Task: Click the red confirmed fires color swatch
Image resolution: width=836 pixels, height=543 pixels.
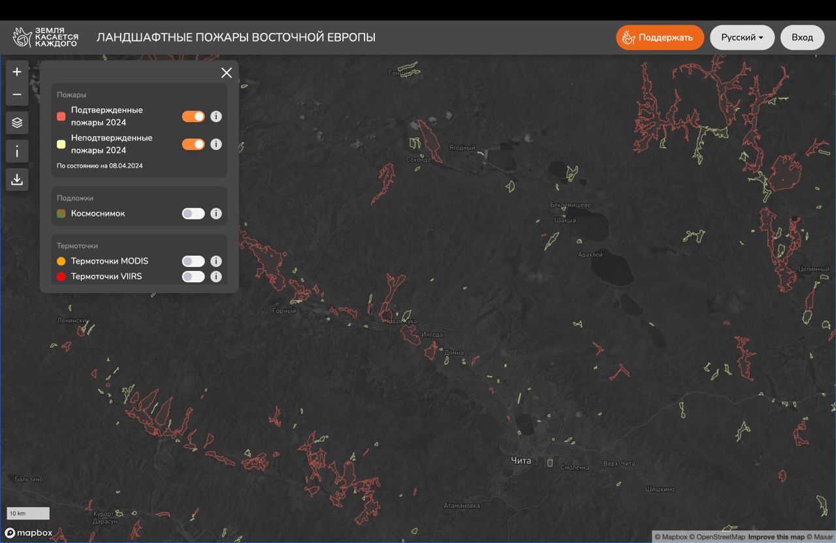Action: click(x=61, y=116)
